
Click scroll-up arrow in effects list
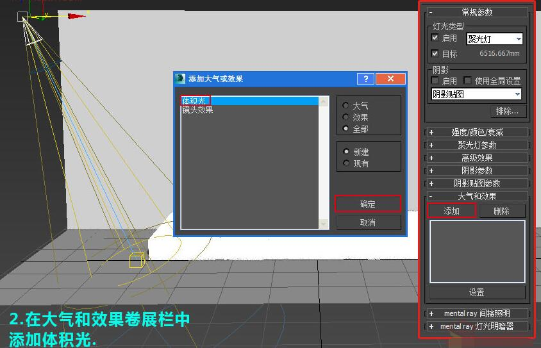pyautogui.click(x=323, y=101)
